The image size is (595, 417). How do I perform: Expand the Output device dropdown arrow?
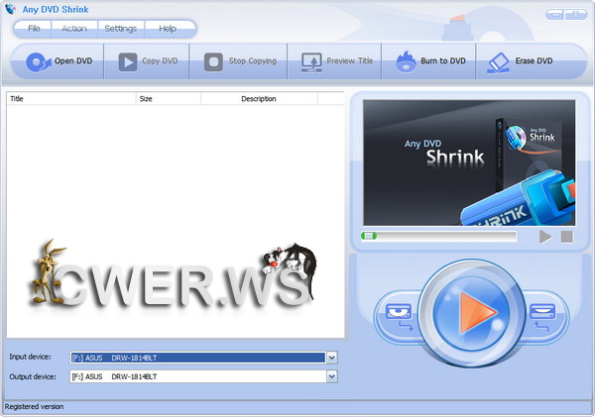pyautogui.click(x=332, y=376)
